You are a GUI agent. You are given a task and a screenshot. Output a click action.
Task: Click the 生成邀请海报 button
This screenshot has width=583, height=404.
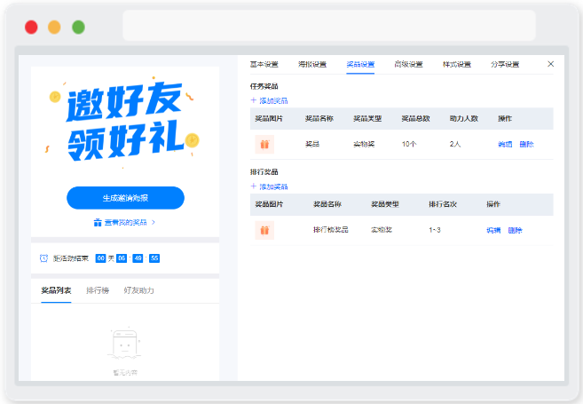coord(125,198)
